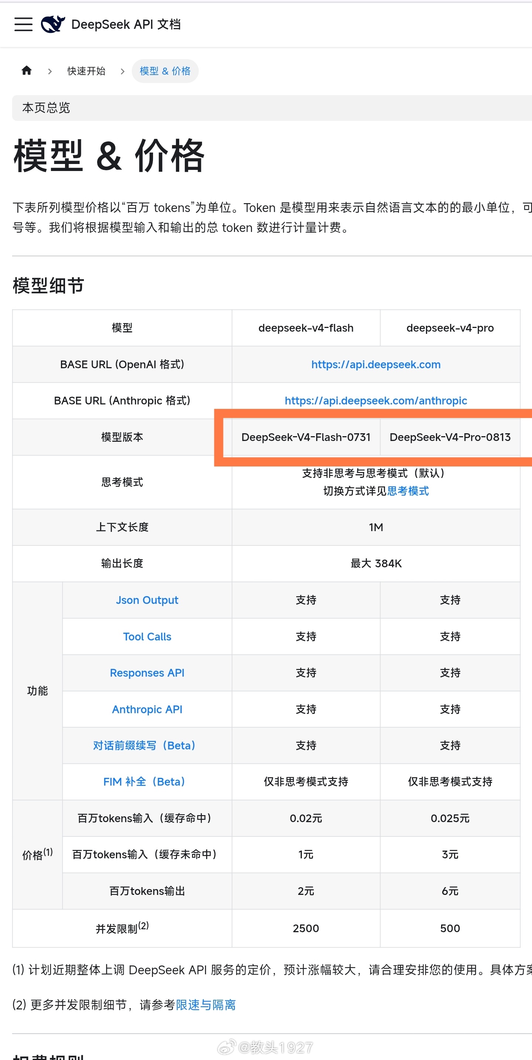Open FIM 补全（Beta）link
Screen dimensions: 532x1060
pos(144,782)
